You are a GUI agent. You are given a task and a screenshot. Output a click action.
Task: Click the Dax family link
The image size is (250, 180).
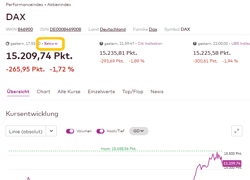click(153, 29)
